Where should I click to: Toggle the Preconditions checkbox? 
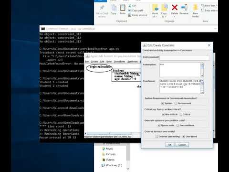(x=178, y=126)
